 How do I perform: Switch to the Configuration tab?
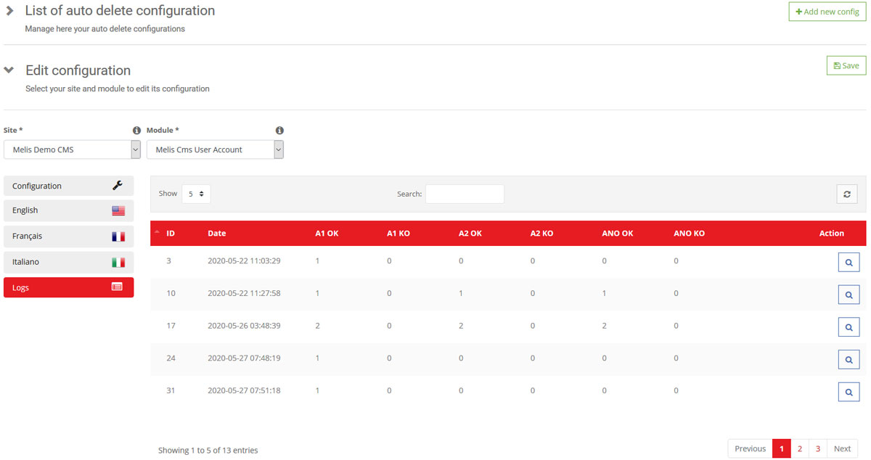(68, 186)
